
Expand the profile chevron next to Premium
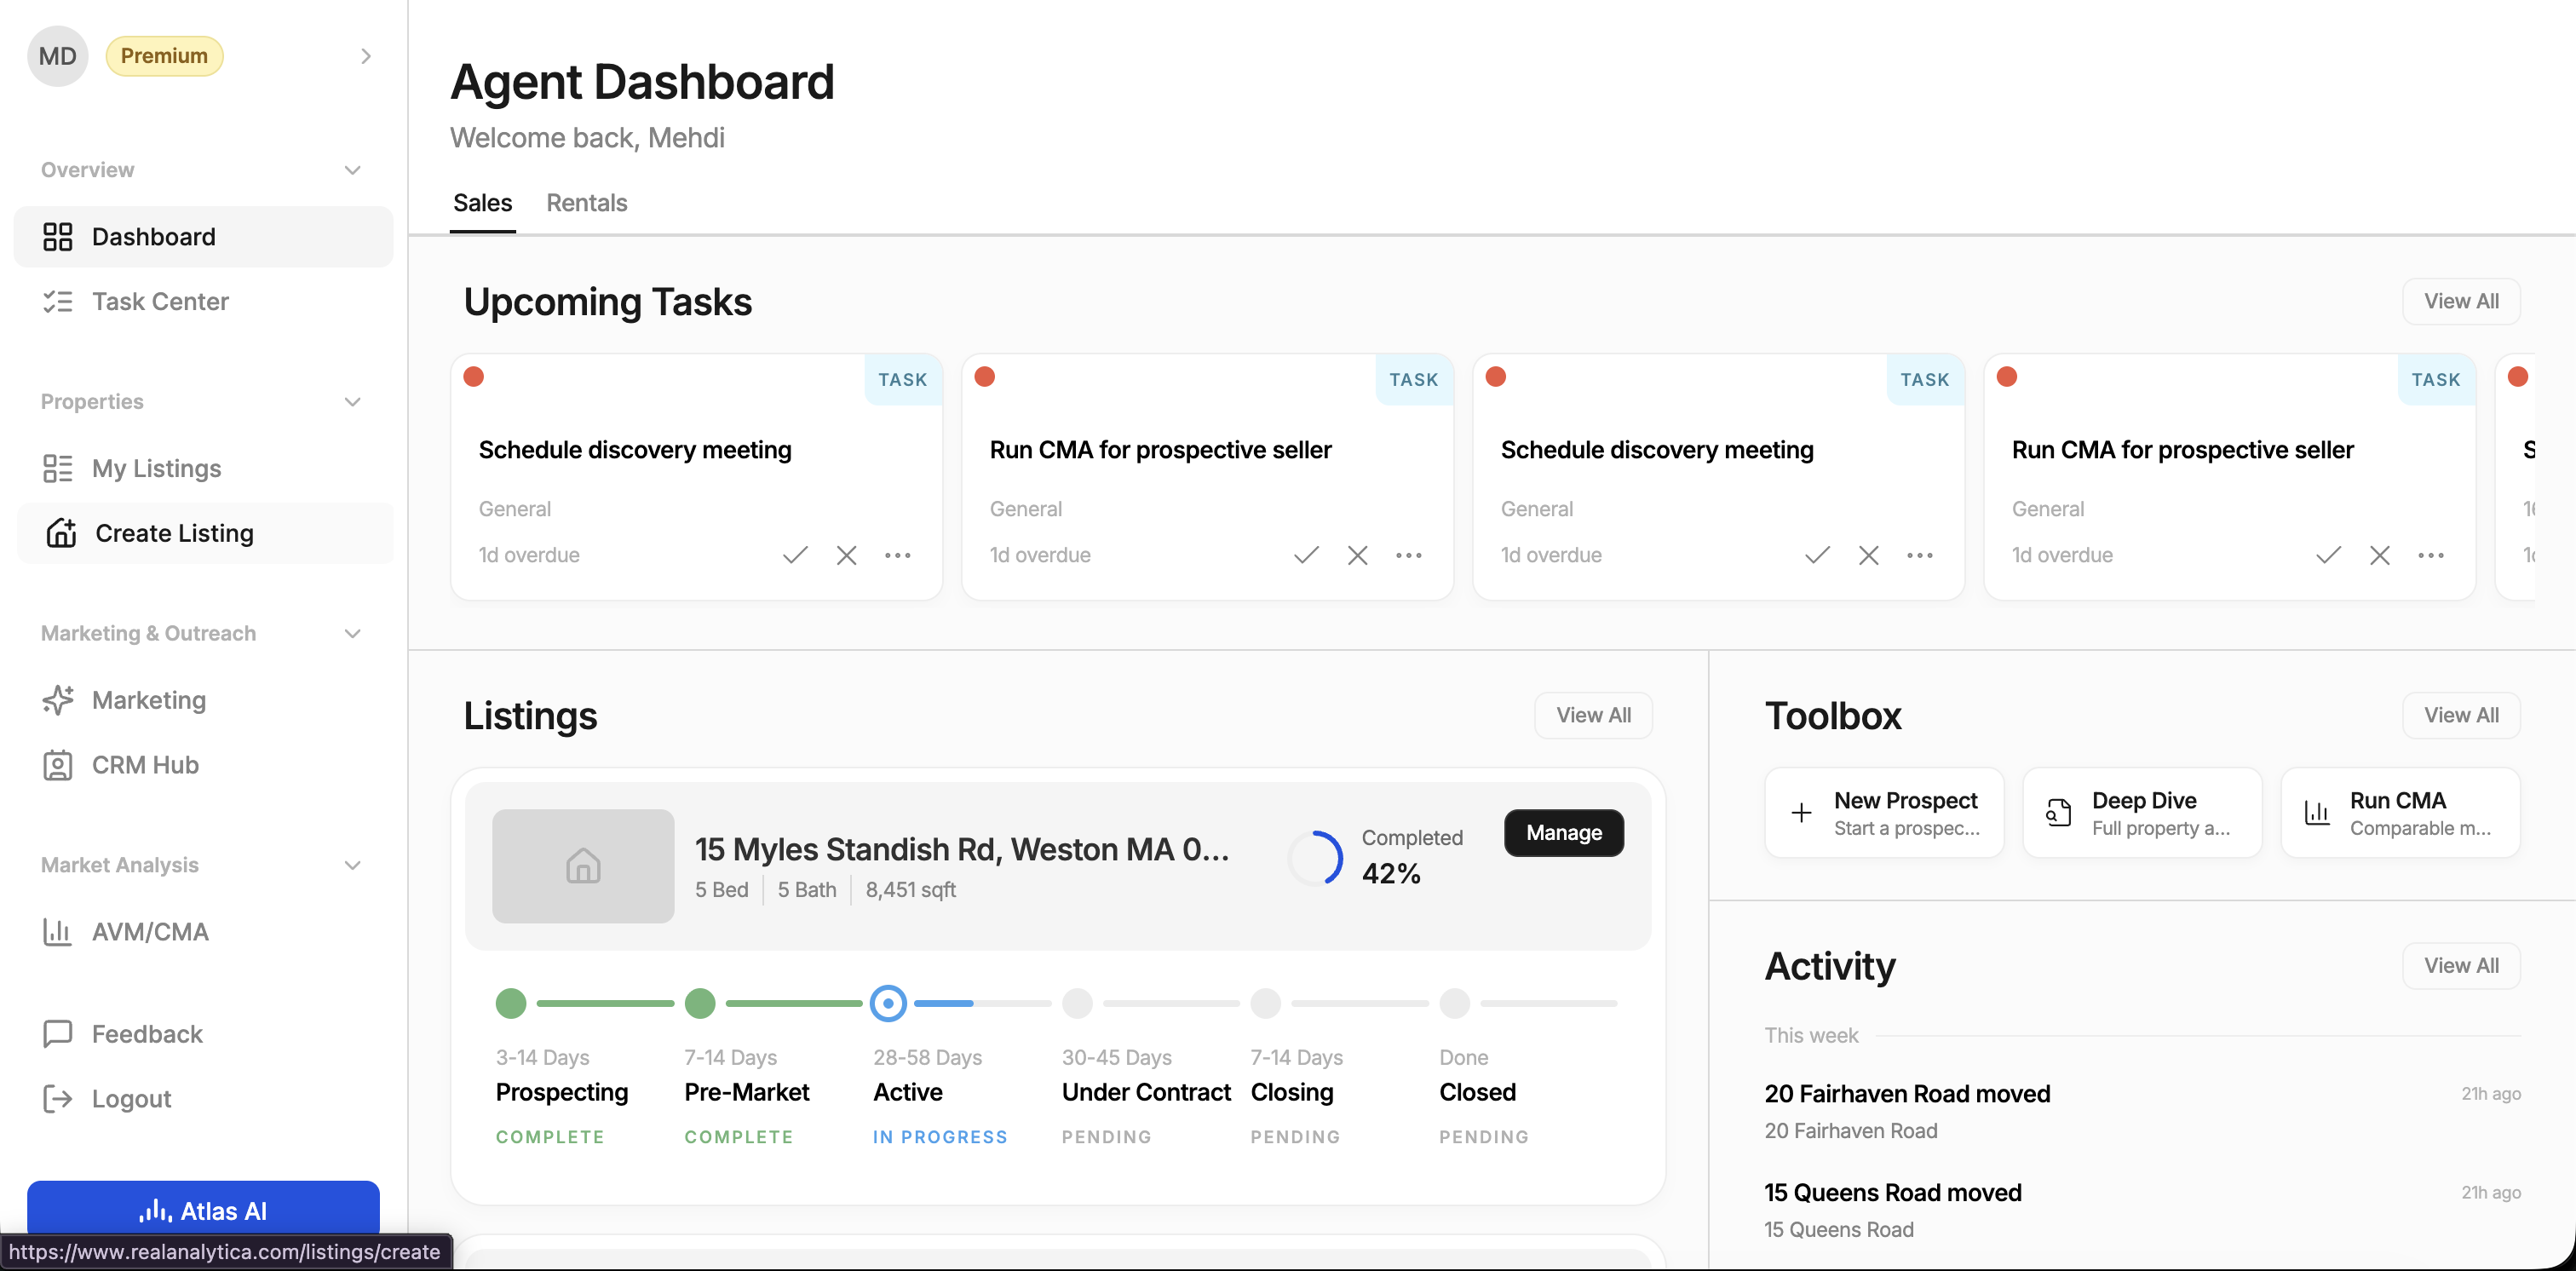point(365,56)
